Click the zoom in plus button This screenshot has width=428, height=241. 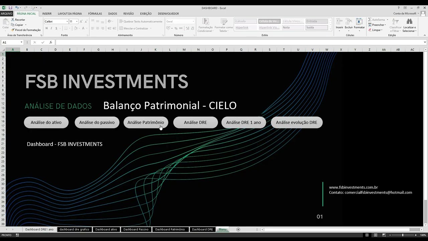[x=416, y=235]
